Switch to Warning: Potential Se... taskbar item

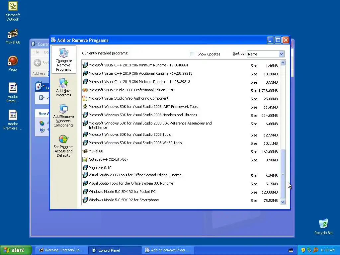pos(61,250)
